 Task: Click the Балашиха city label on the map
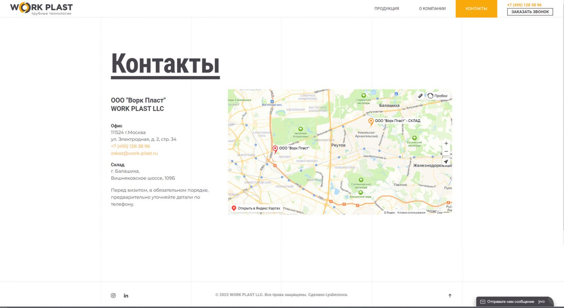(389, 106)
